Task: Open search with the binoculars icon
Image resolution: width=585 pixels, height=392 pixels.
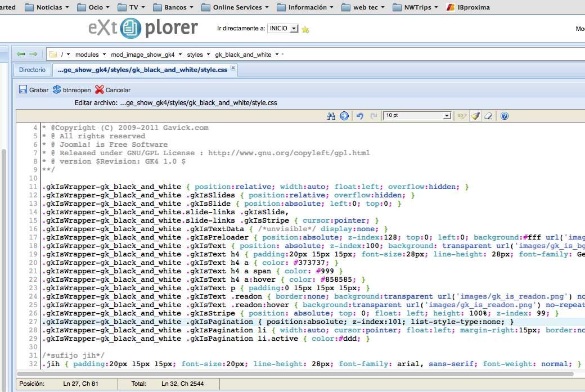Action: coord(331,116)
